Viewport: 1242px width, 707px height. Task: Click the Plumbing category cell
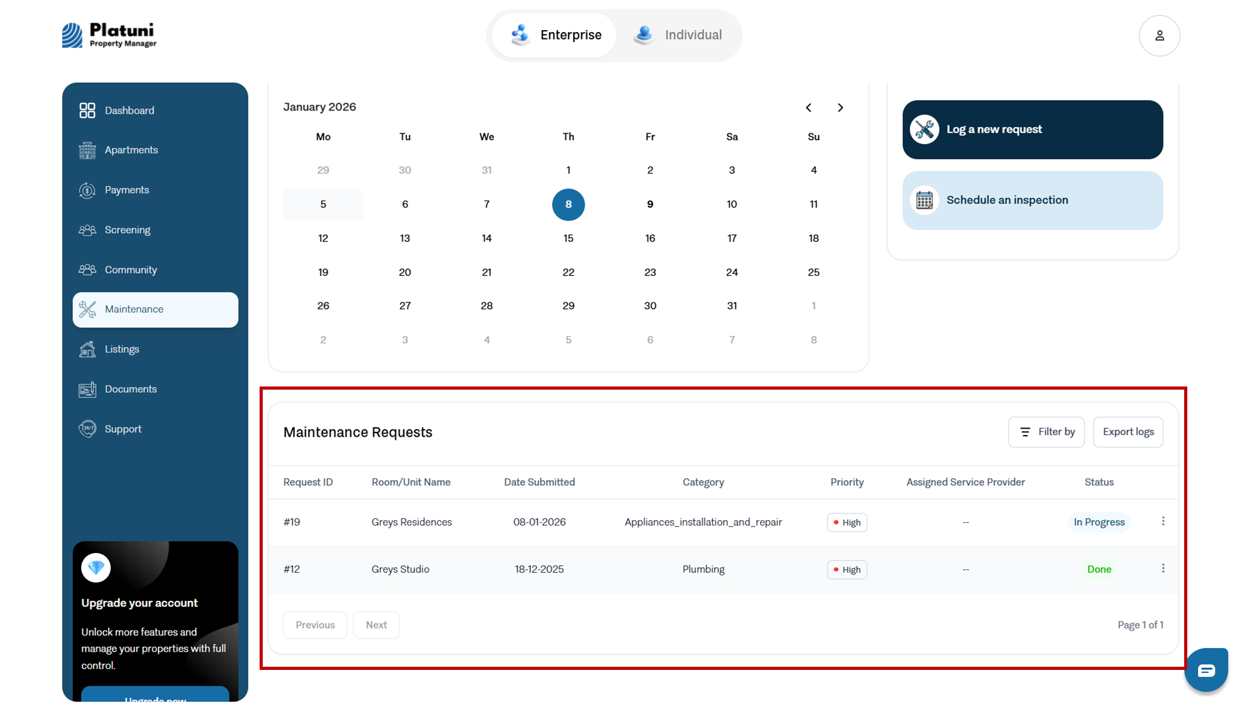pyautogui.click(x=703, y=569)
